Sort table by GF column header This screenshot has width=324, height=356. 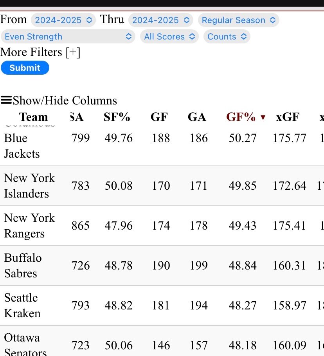(159, 117)
